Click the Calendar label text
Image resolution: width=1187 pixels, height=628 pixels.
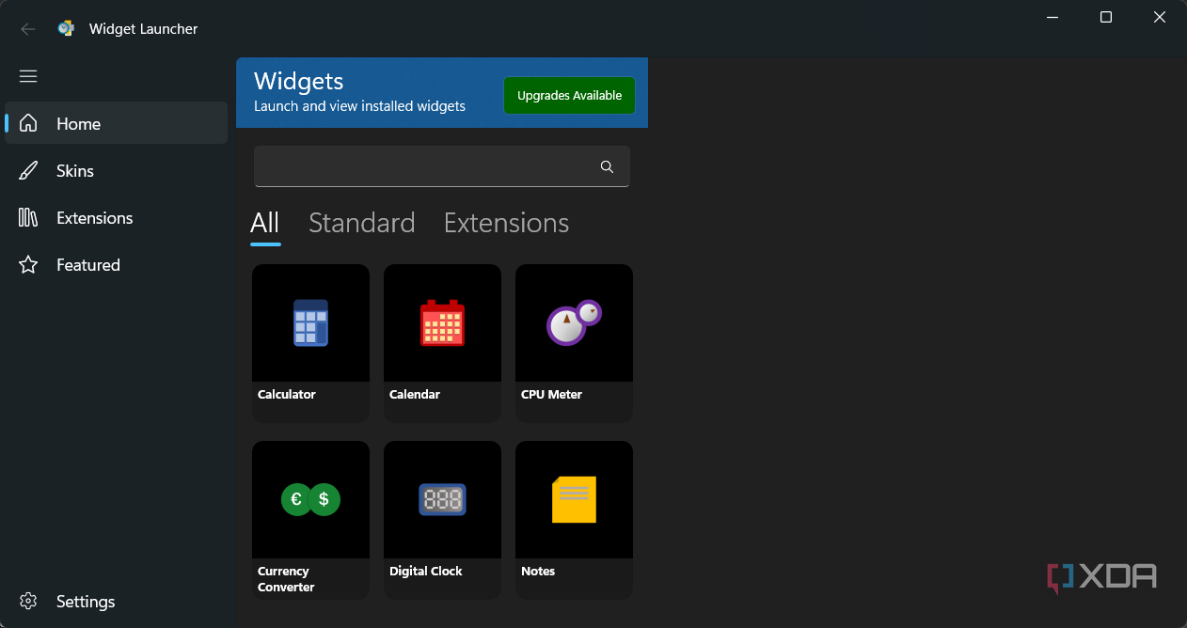point(415,394)
